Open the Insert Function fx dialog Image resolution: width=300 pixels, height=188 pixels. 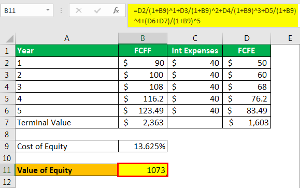tap(116, 10)
